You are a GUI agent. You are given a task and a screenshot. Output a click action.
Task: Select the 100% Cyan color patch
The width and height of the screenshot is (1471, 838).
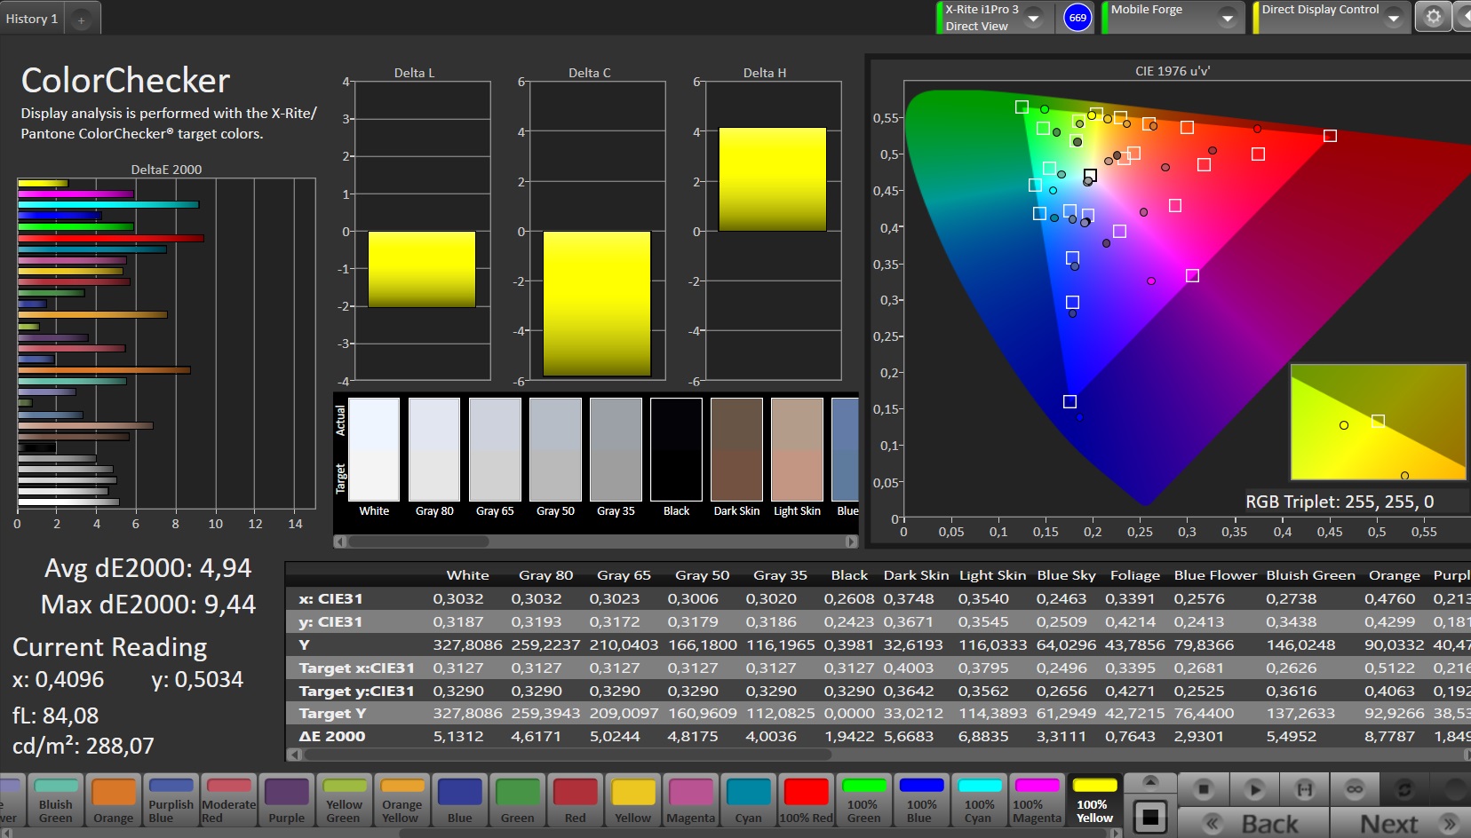coord(979,799)
